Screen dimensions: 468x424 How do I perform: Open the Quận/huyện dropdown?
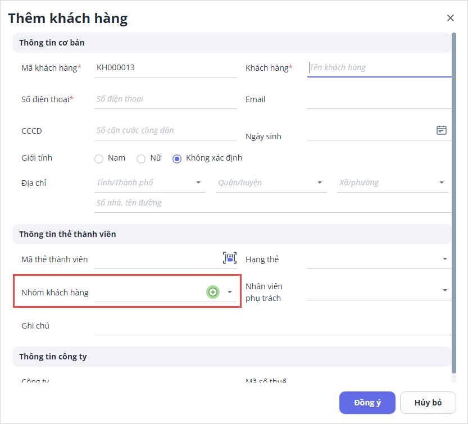point(320,183)
